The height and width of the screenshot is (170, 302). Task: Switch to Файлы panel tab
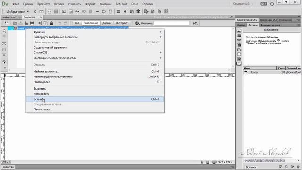[x=241, y=25]
